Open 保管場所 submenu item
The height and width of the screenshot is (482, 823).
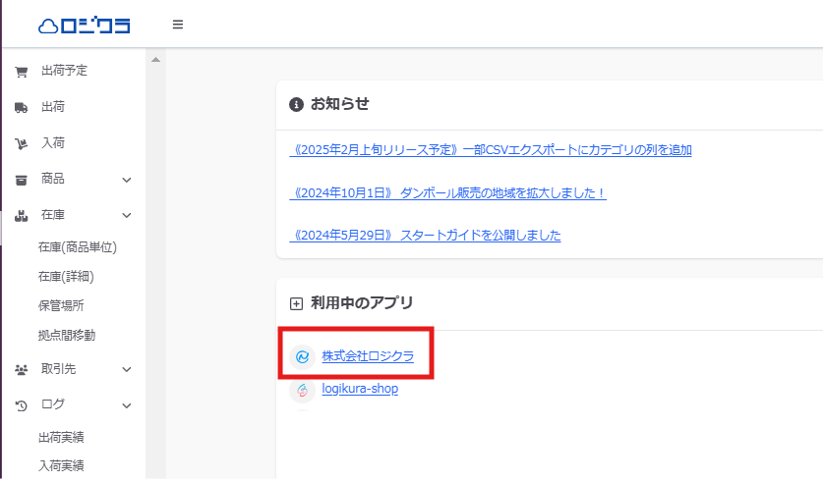pyautogui.click(x=61, y=305)
